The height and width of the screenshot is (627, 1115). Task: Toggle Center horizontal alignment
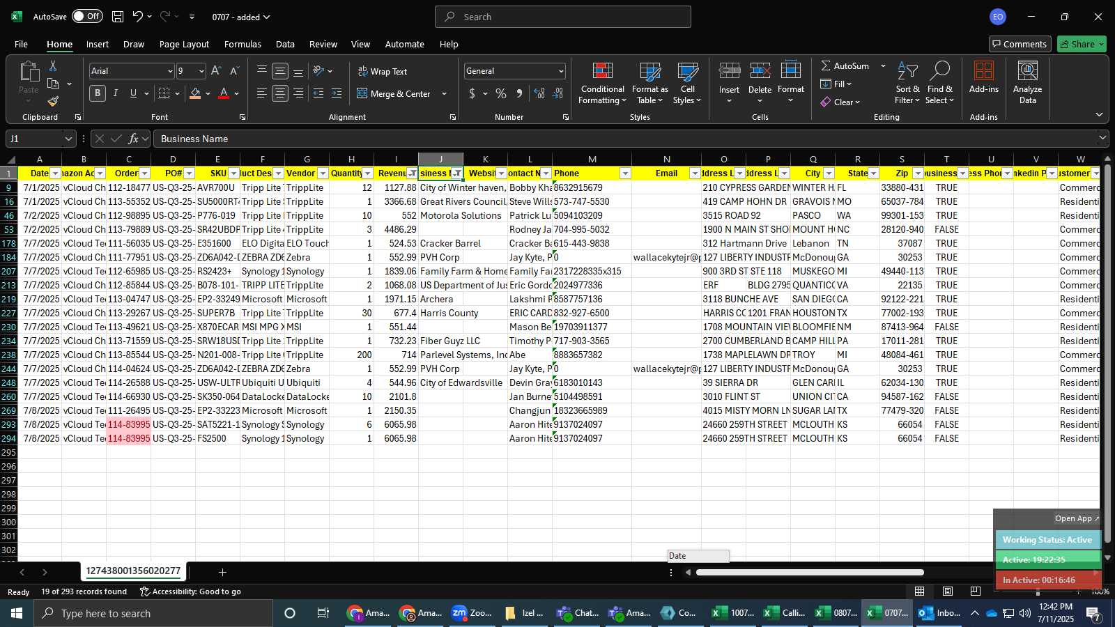[280, 93]
